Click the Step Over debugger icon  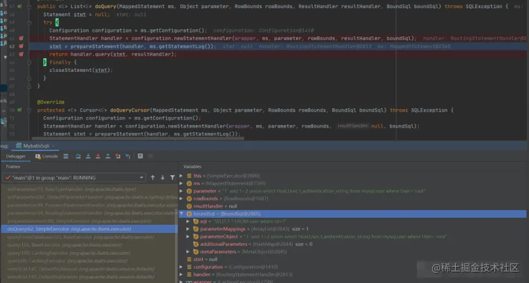click(x=78, y=156)
